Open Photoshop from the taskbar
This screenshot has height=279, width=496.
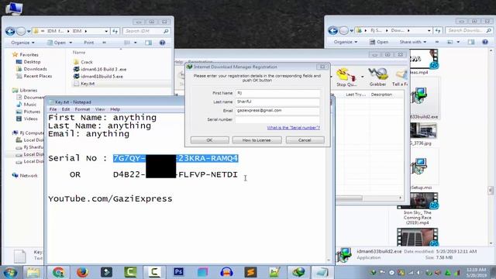178,272
